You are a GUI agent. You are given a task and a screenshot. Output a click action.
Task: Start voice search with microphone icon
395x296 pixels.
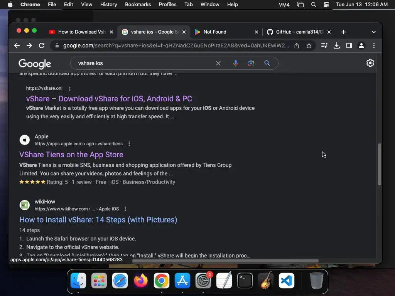[236, 63]
